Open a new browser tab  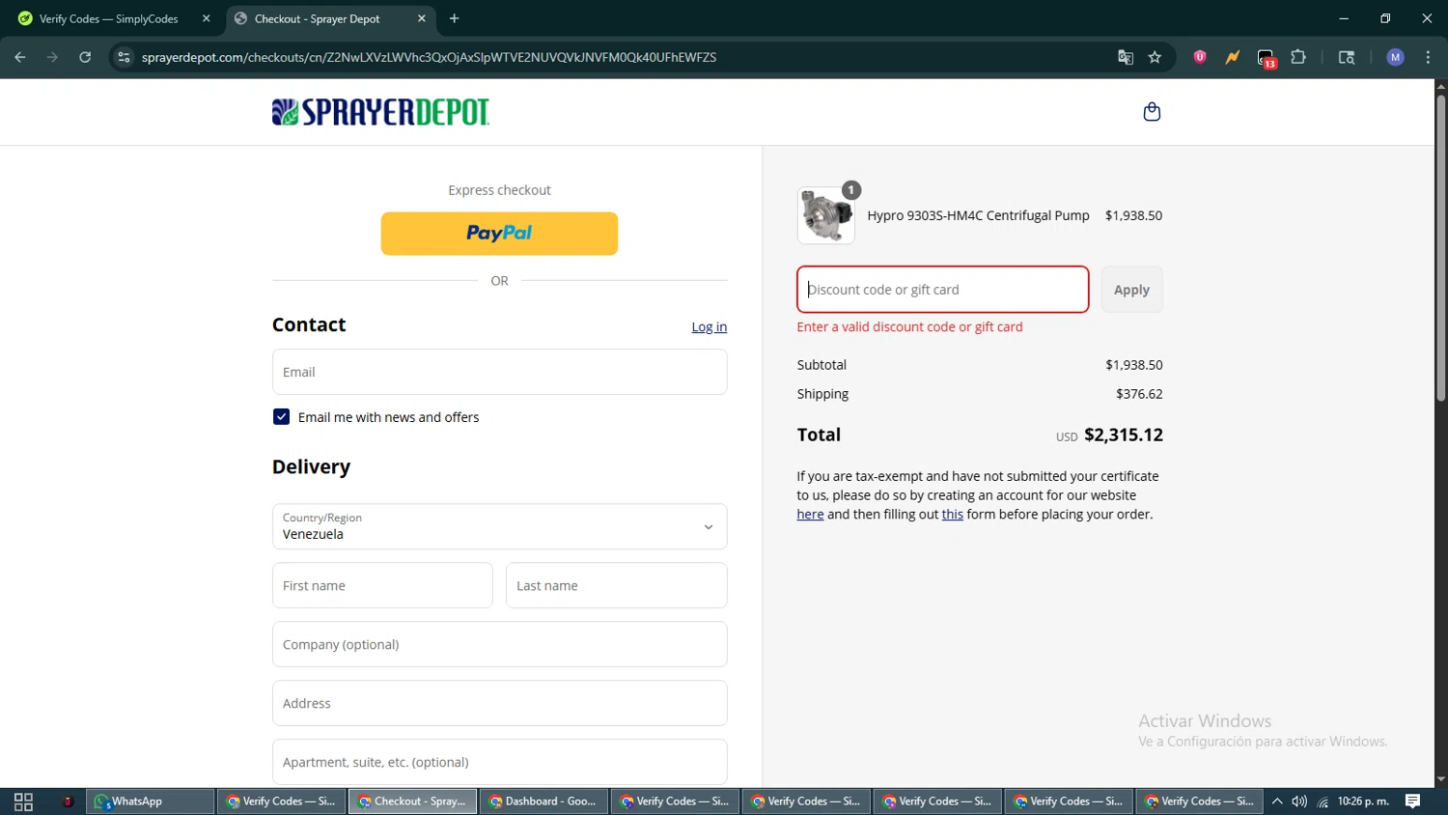[454, 18]
